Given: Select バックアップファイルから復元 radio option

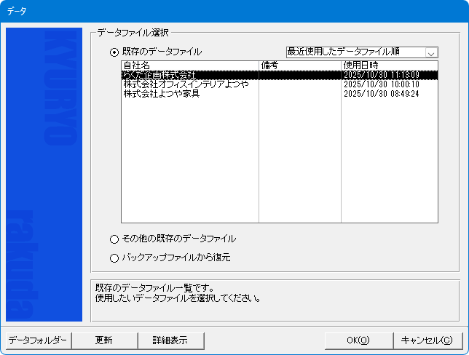Looking at the screenshot, I should point(114,258).
